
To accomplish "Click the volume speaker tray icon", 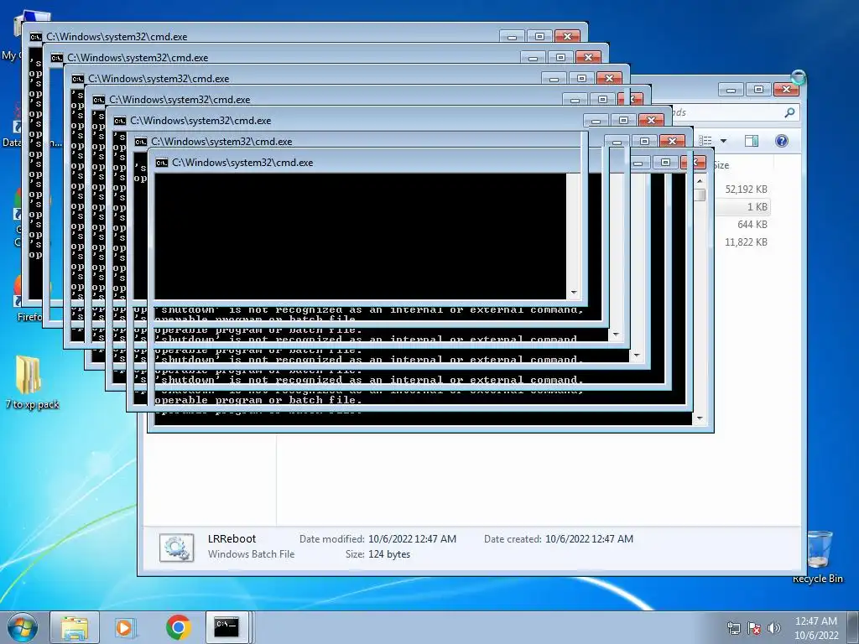I will click(774, 628).
